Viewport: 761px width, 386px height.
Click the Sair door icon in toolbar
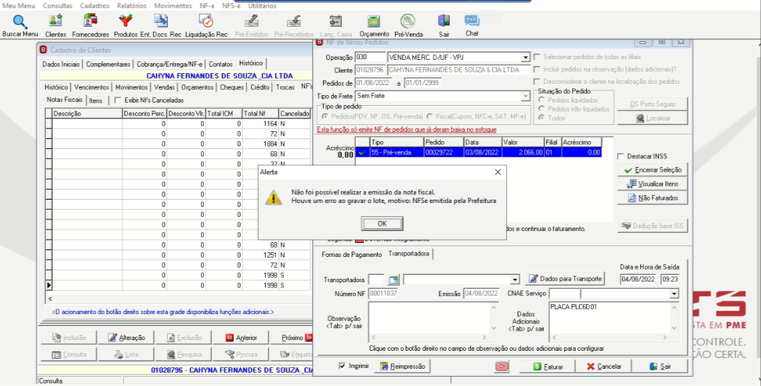[x=444, y=21]
